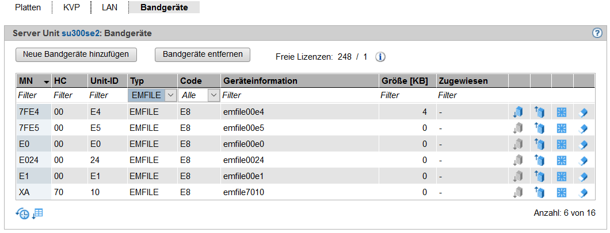Click the Bandgeräte entfernen button
Screen dimensions: 610x233
[203, 55]
